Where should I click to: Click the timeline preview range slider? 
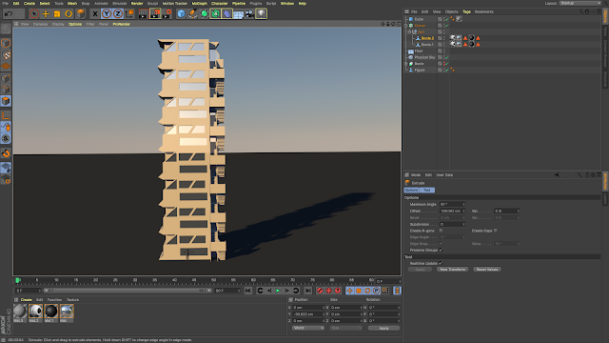128,291
